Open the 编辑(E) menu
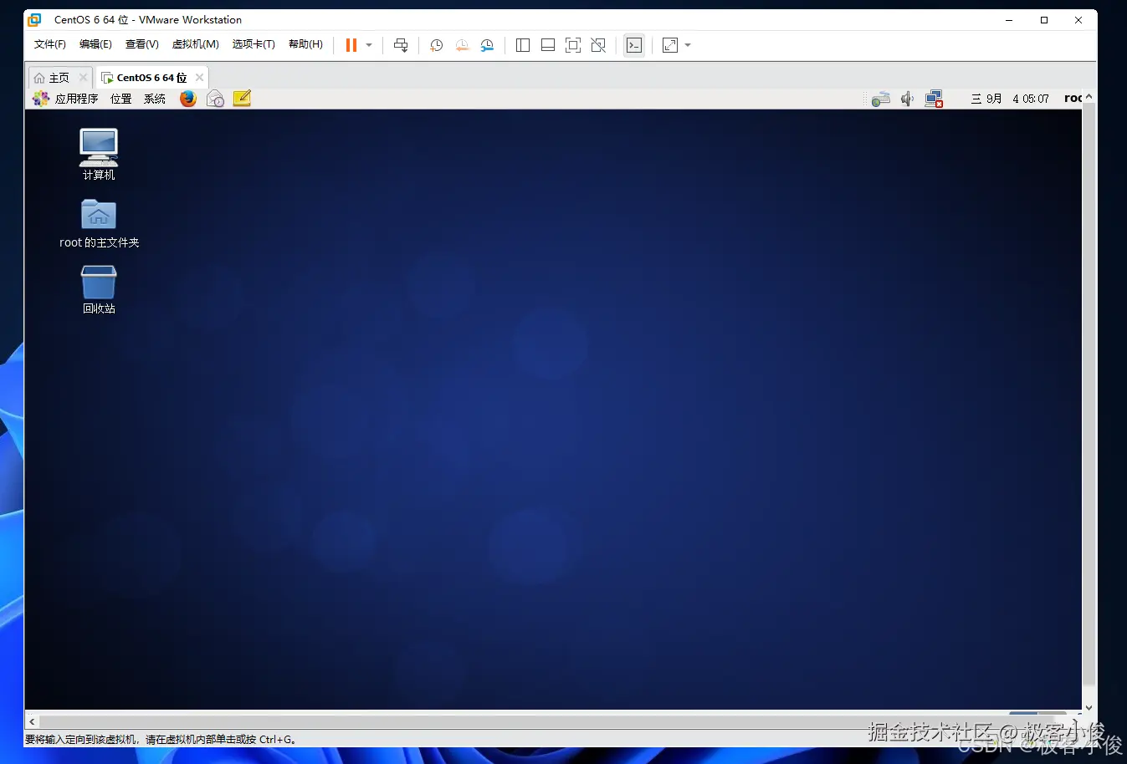This screenshot has height=764, width=1127. [95, 44]
